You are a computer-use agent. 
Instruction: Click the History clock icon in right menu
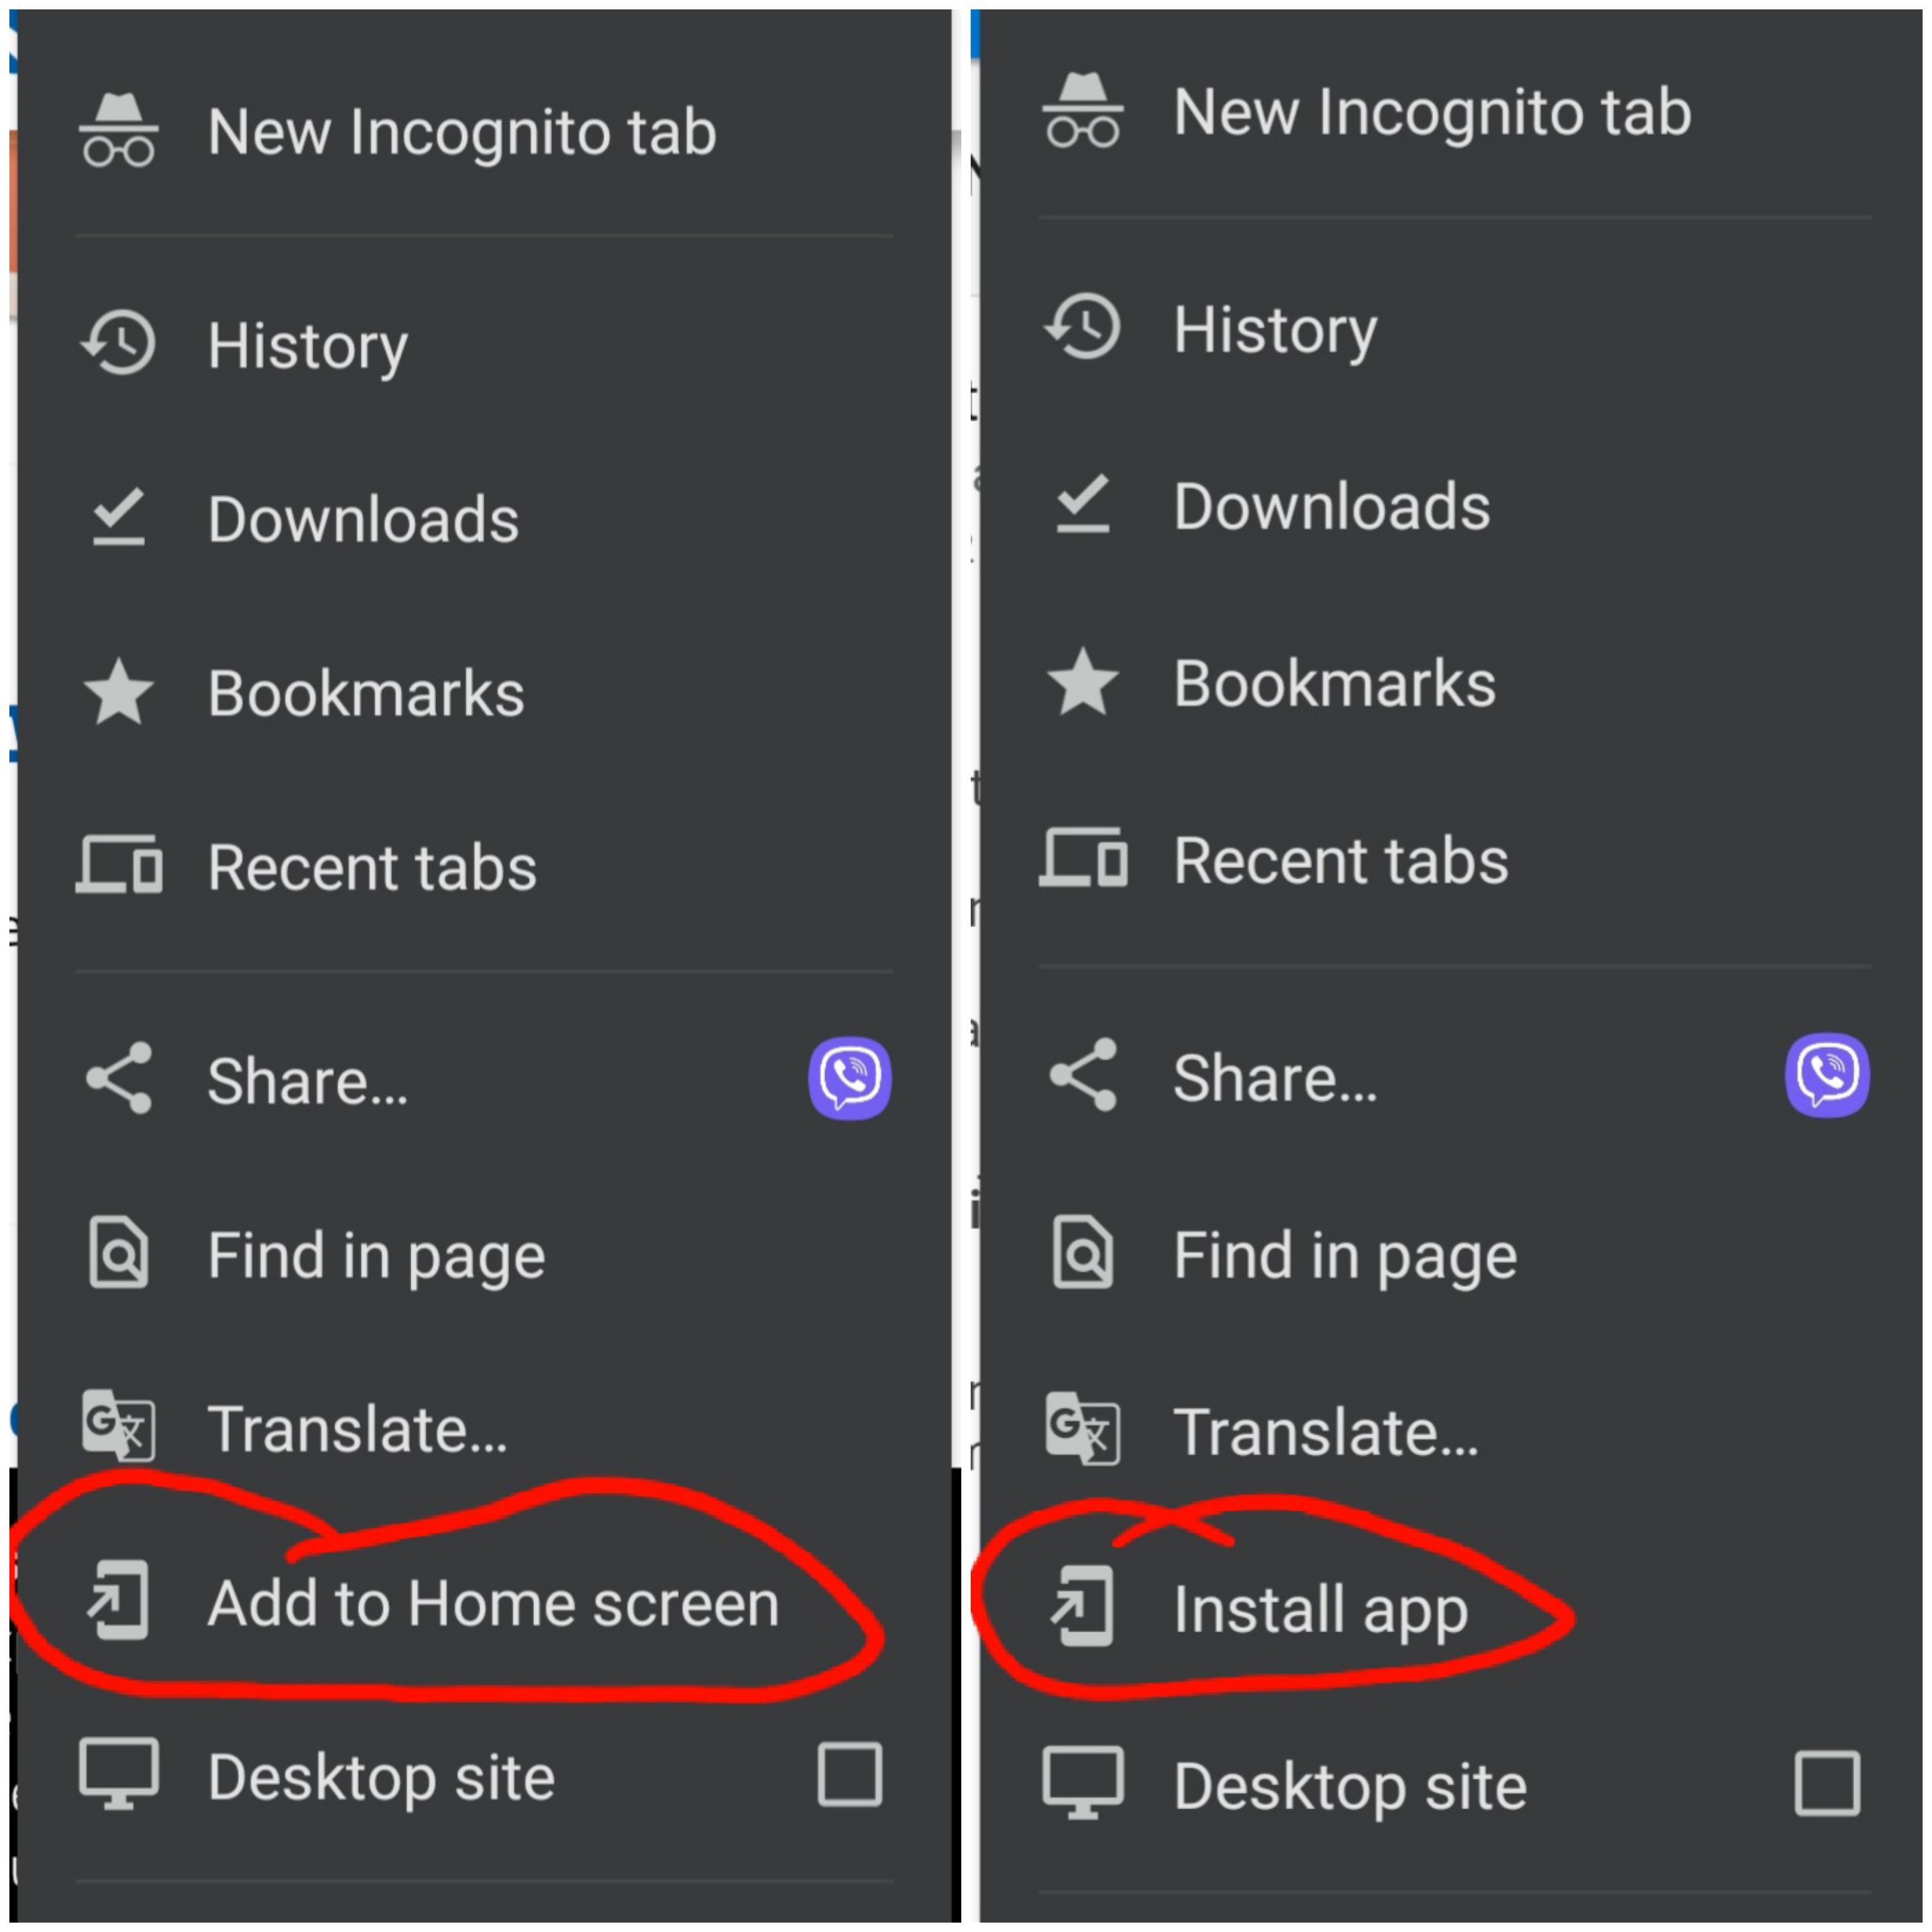(x=1082, y=326)
